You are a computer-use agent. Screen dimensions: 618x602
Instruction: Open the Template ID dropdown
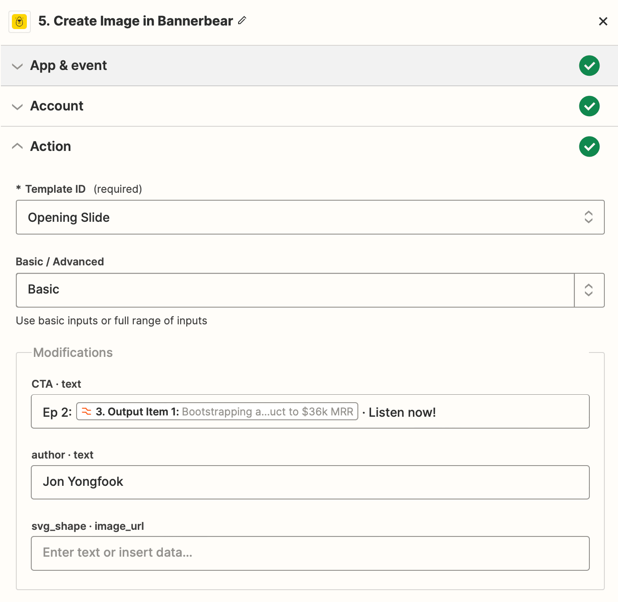coord(308,217)
